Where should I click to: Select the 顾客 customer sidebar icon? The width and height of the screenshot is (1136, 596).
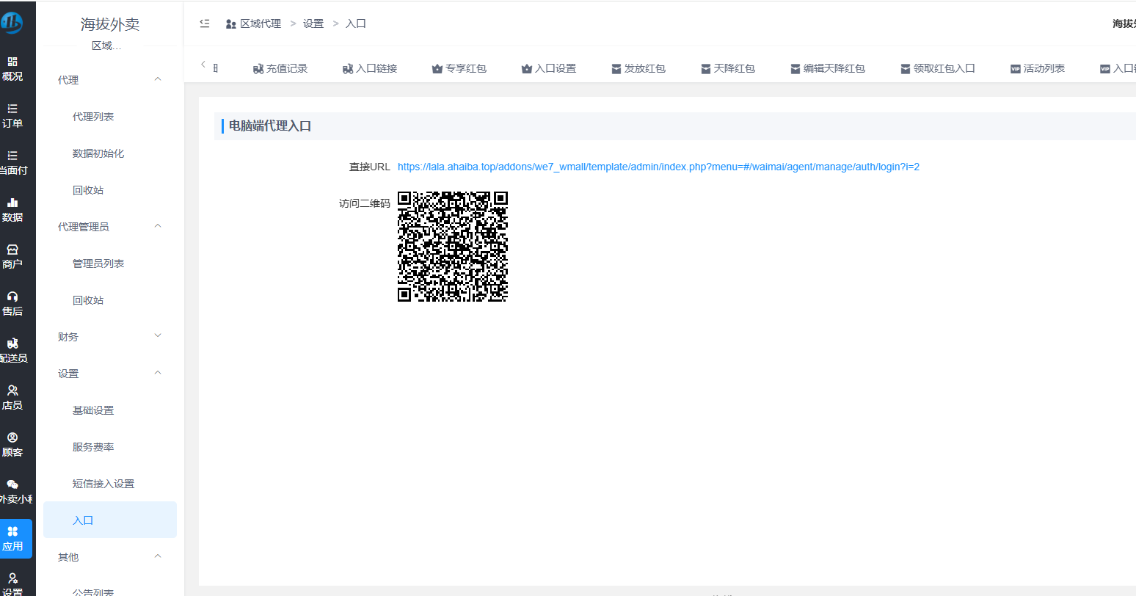click(12, 444)
